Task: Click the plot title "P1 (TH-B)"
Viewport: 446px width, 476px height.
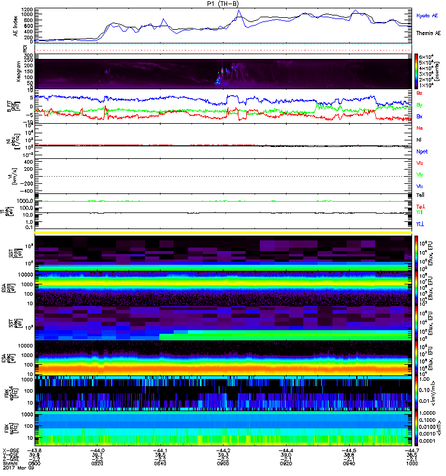Action: click(x=223, y=4)
